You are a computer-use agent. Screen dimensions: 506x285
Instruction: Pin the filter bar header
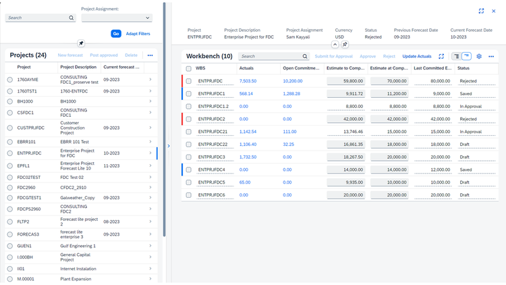tap(81, 43)
